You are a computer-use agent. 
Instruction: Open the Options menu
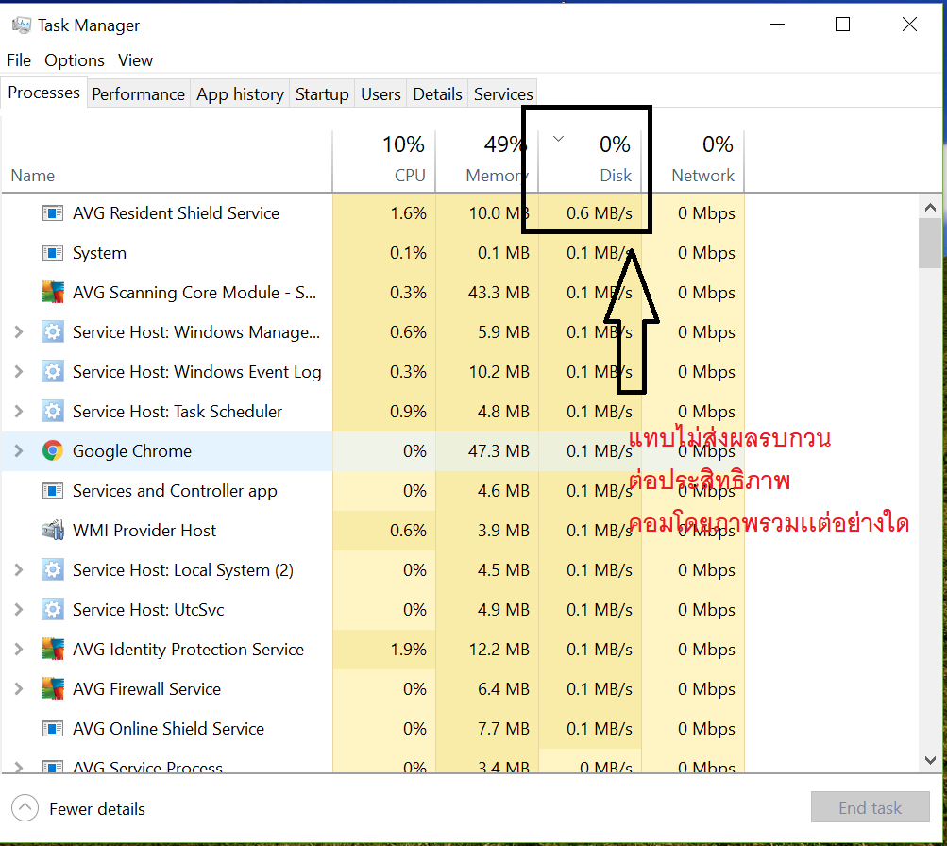click(x=75, y=60)
